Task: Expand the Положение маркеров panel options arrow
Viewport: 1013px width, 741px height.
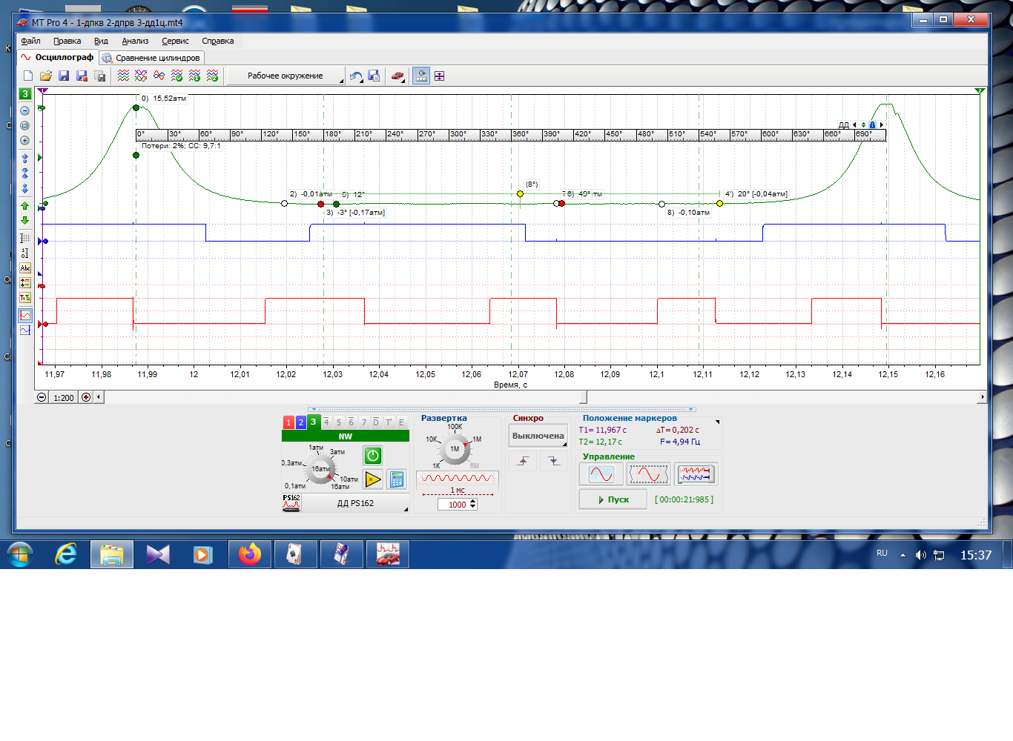Action: tap(717, 422)
